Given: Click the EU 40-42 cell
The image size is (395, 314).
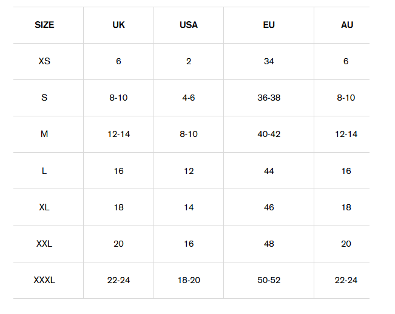Looking at the screenshot, I should [269, 134].
